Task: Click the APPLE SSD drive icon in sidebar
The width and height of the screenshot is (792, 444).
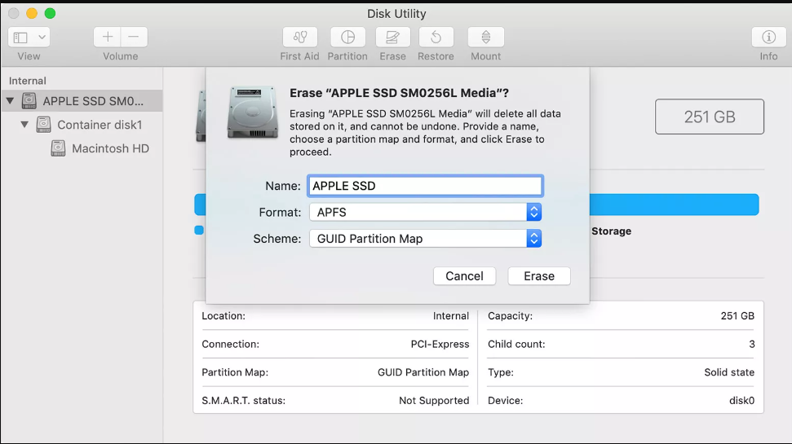Action: tap(29, 101)
